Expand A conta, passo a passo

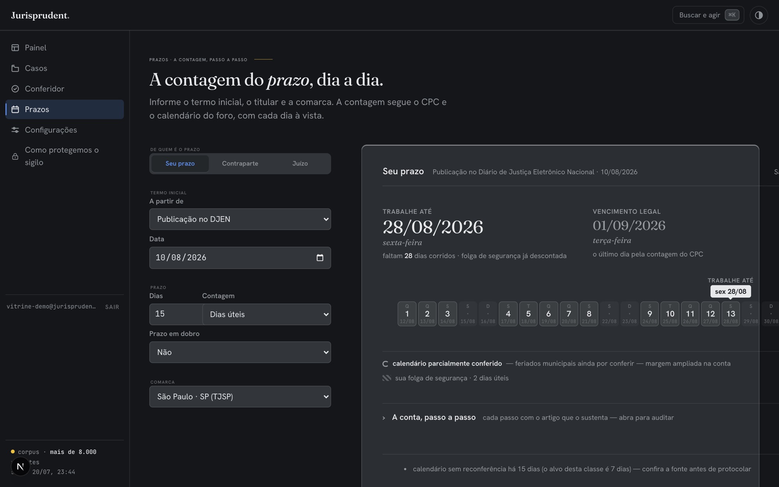point(434,417)
